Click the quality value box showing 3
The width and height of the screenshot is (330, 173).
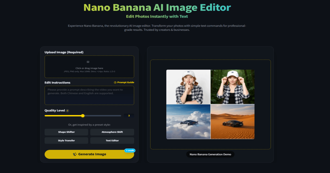[x=129, y=116]
